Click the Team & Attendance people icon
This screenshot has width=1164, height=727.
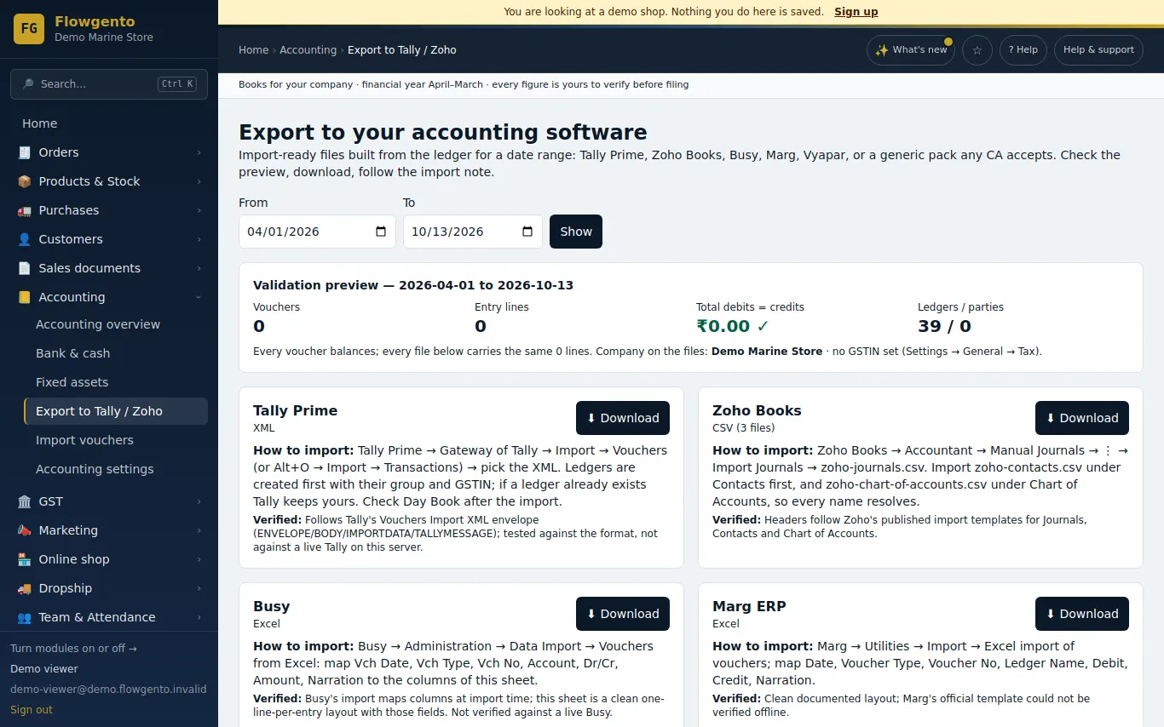click(x=24, y=617)
